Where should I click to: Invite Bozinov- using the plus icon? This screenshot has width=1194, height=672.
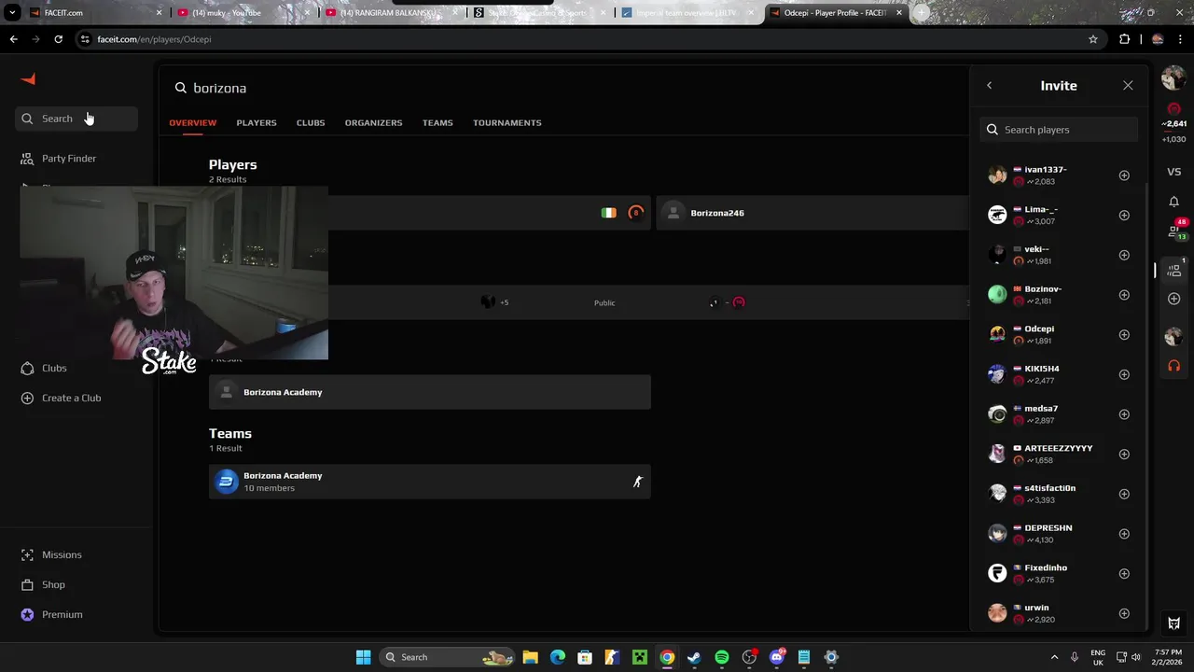click(x=1124, y=295)
